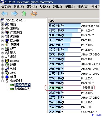Click the 3980 MB/秒 result row
The height and width of the screenshot is (117, 103).
point(74,35)
